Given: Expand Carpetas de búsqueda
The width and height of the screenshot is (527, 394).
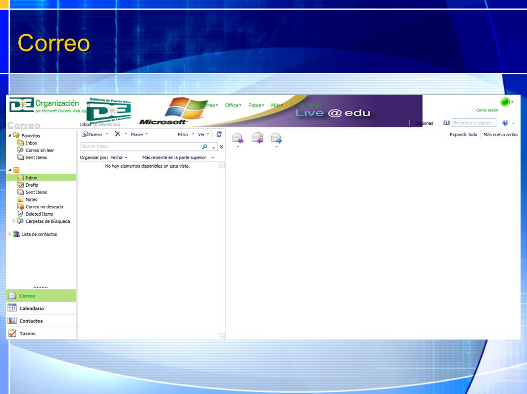Looking at the screenshot, I should [x=14, y=221].
